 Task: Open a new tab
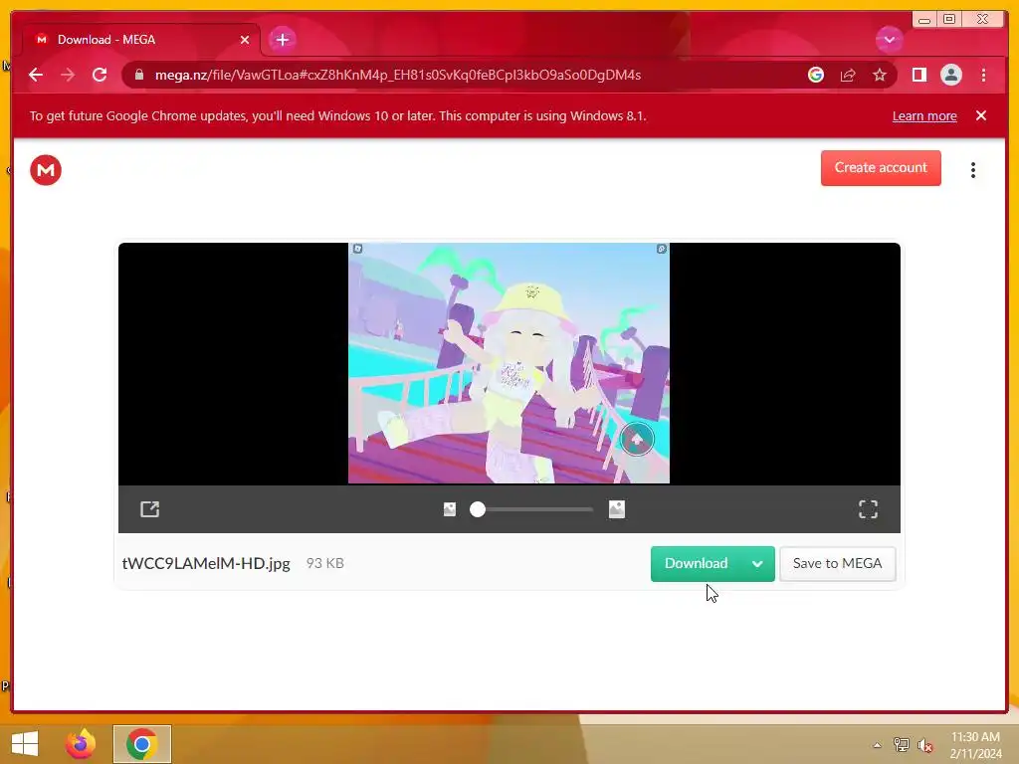coord(282,40)
